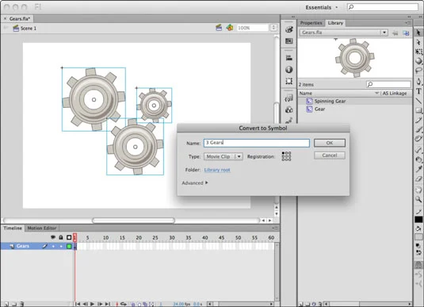Image resolution: width=424 pixels, height=307 pixels.
Task: Open the Type Movie Clip dropdown
Action: coord(223,156)
